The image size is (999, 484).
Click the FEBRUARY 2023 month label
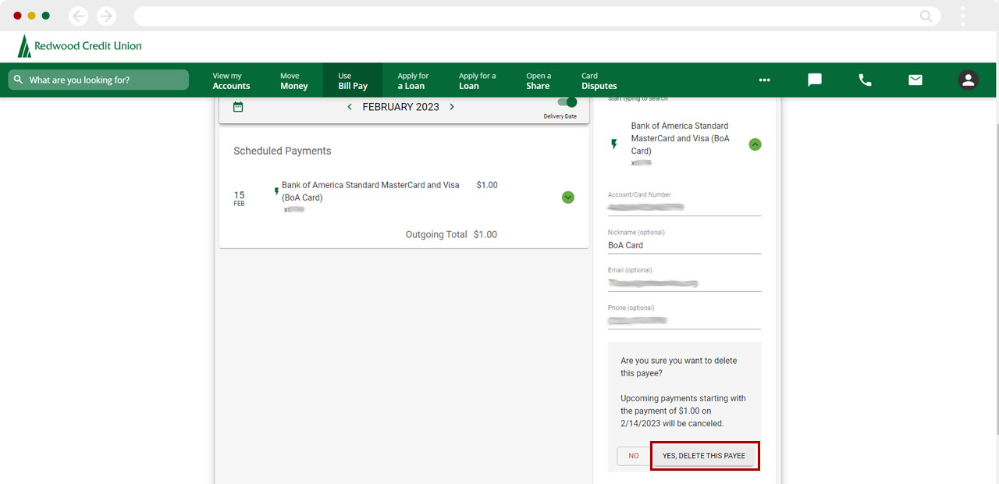(400, 107)
